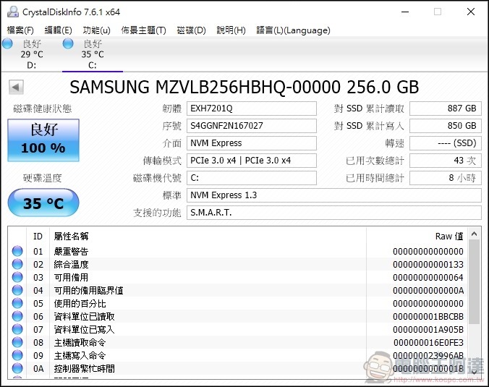Select the 資料單位已讀取 attribute row
The width and height of the screenshot is (489, 387).
[238, 317]
